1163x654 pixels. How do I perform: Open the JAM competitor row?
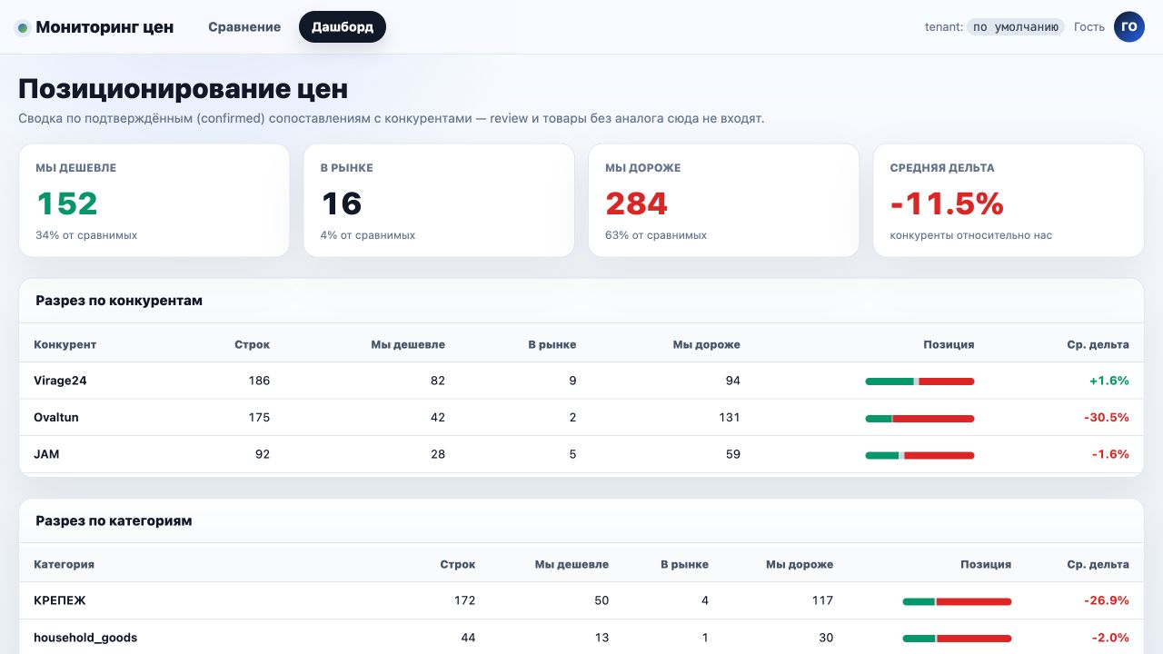581,454
